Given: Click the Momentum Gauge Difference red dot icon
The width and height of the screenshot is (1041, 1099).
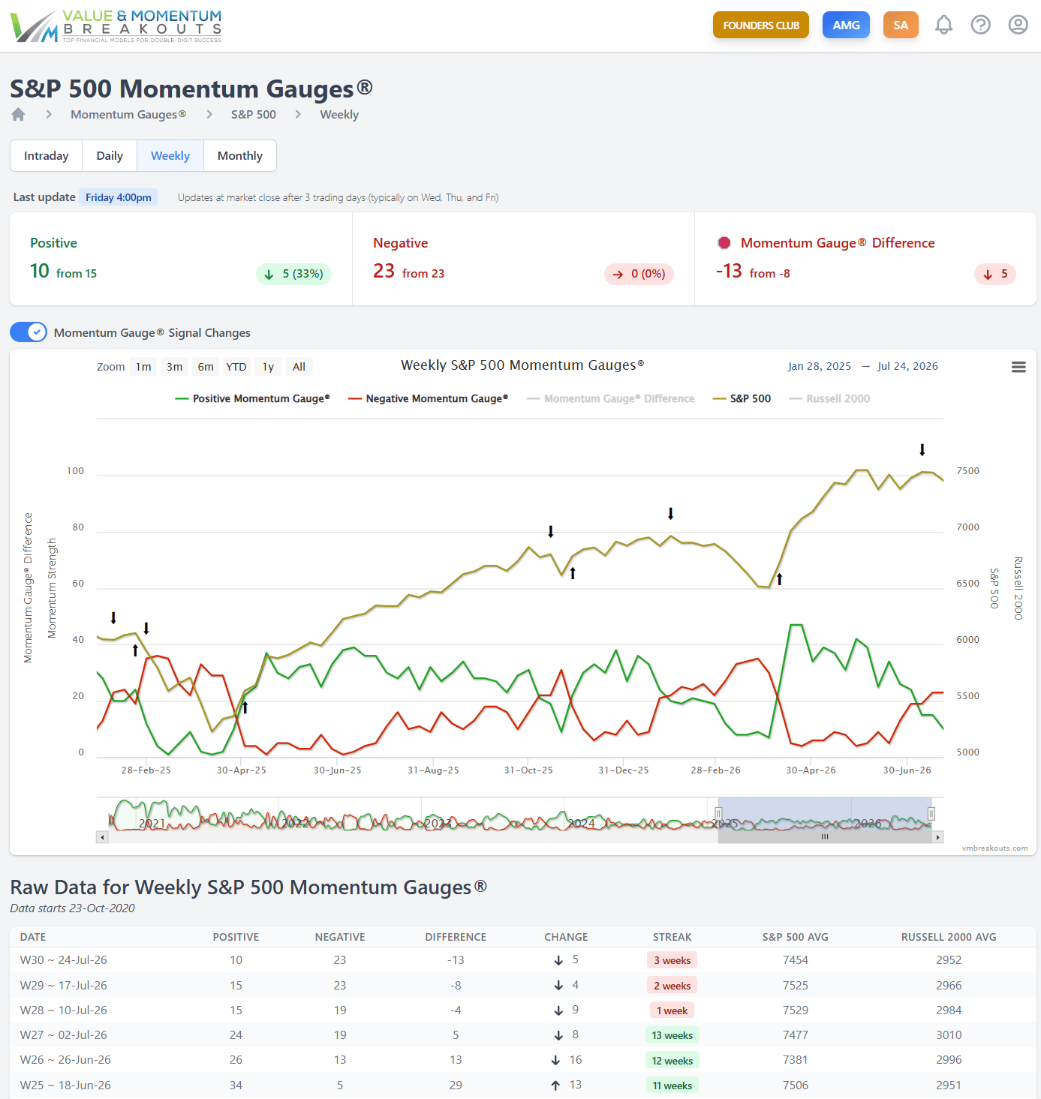Looking at the screenshot, I should tap(724, 243).
